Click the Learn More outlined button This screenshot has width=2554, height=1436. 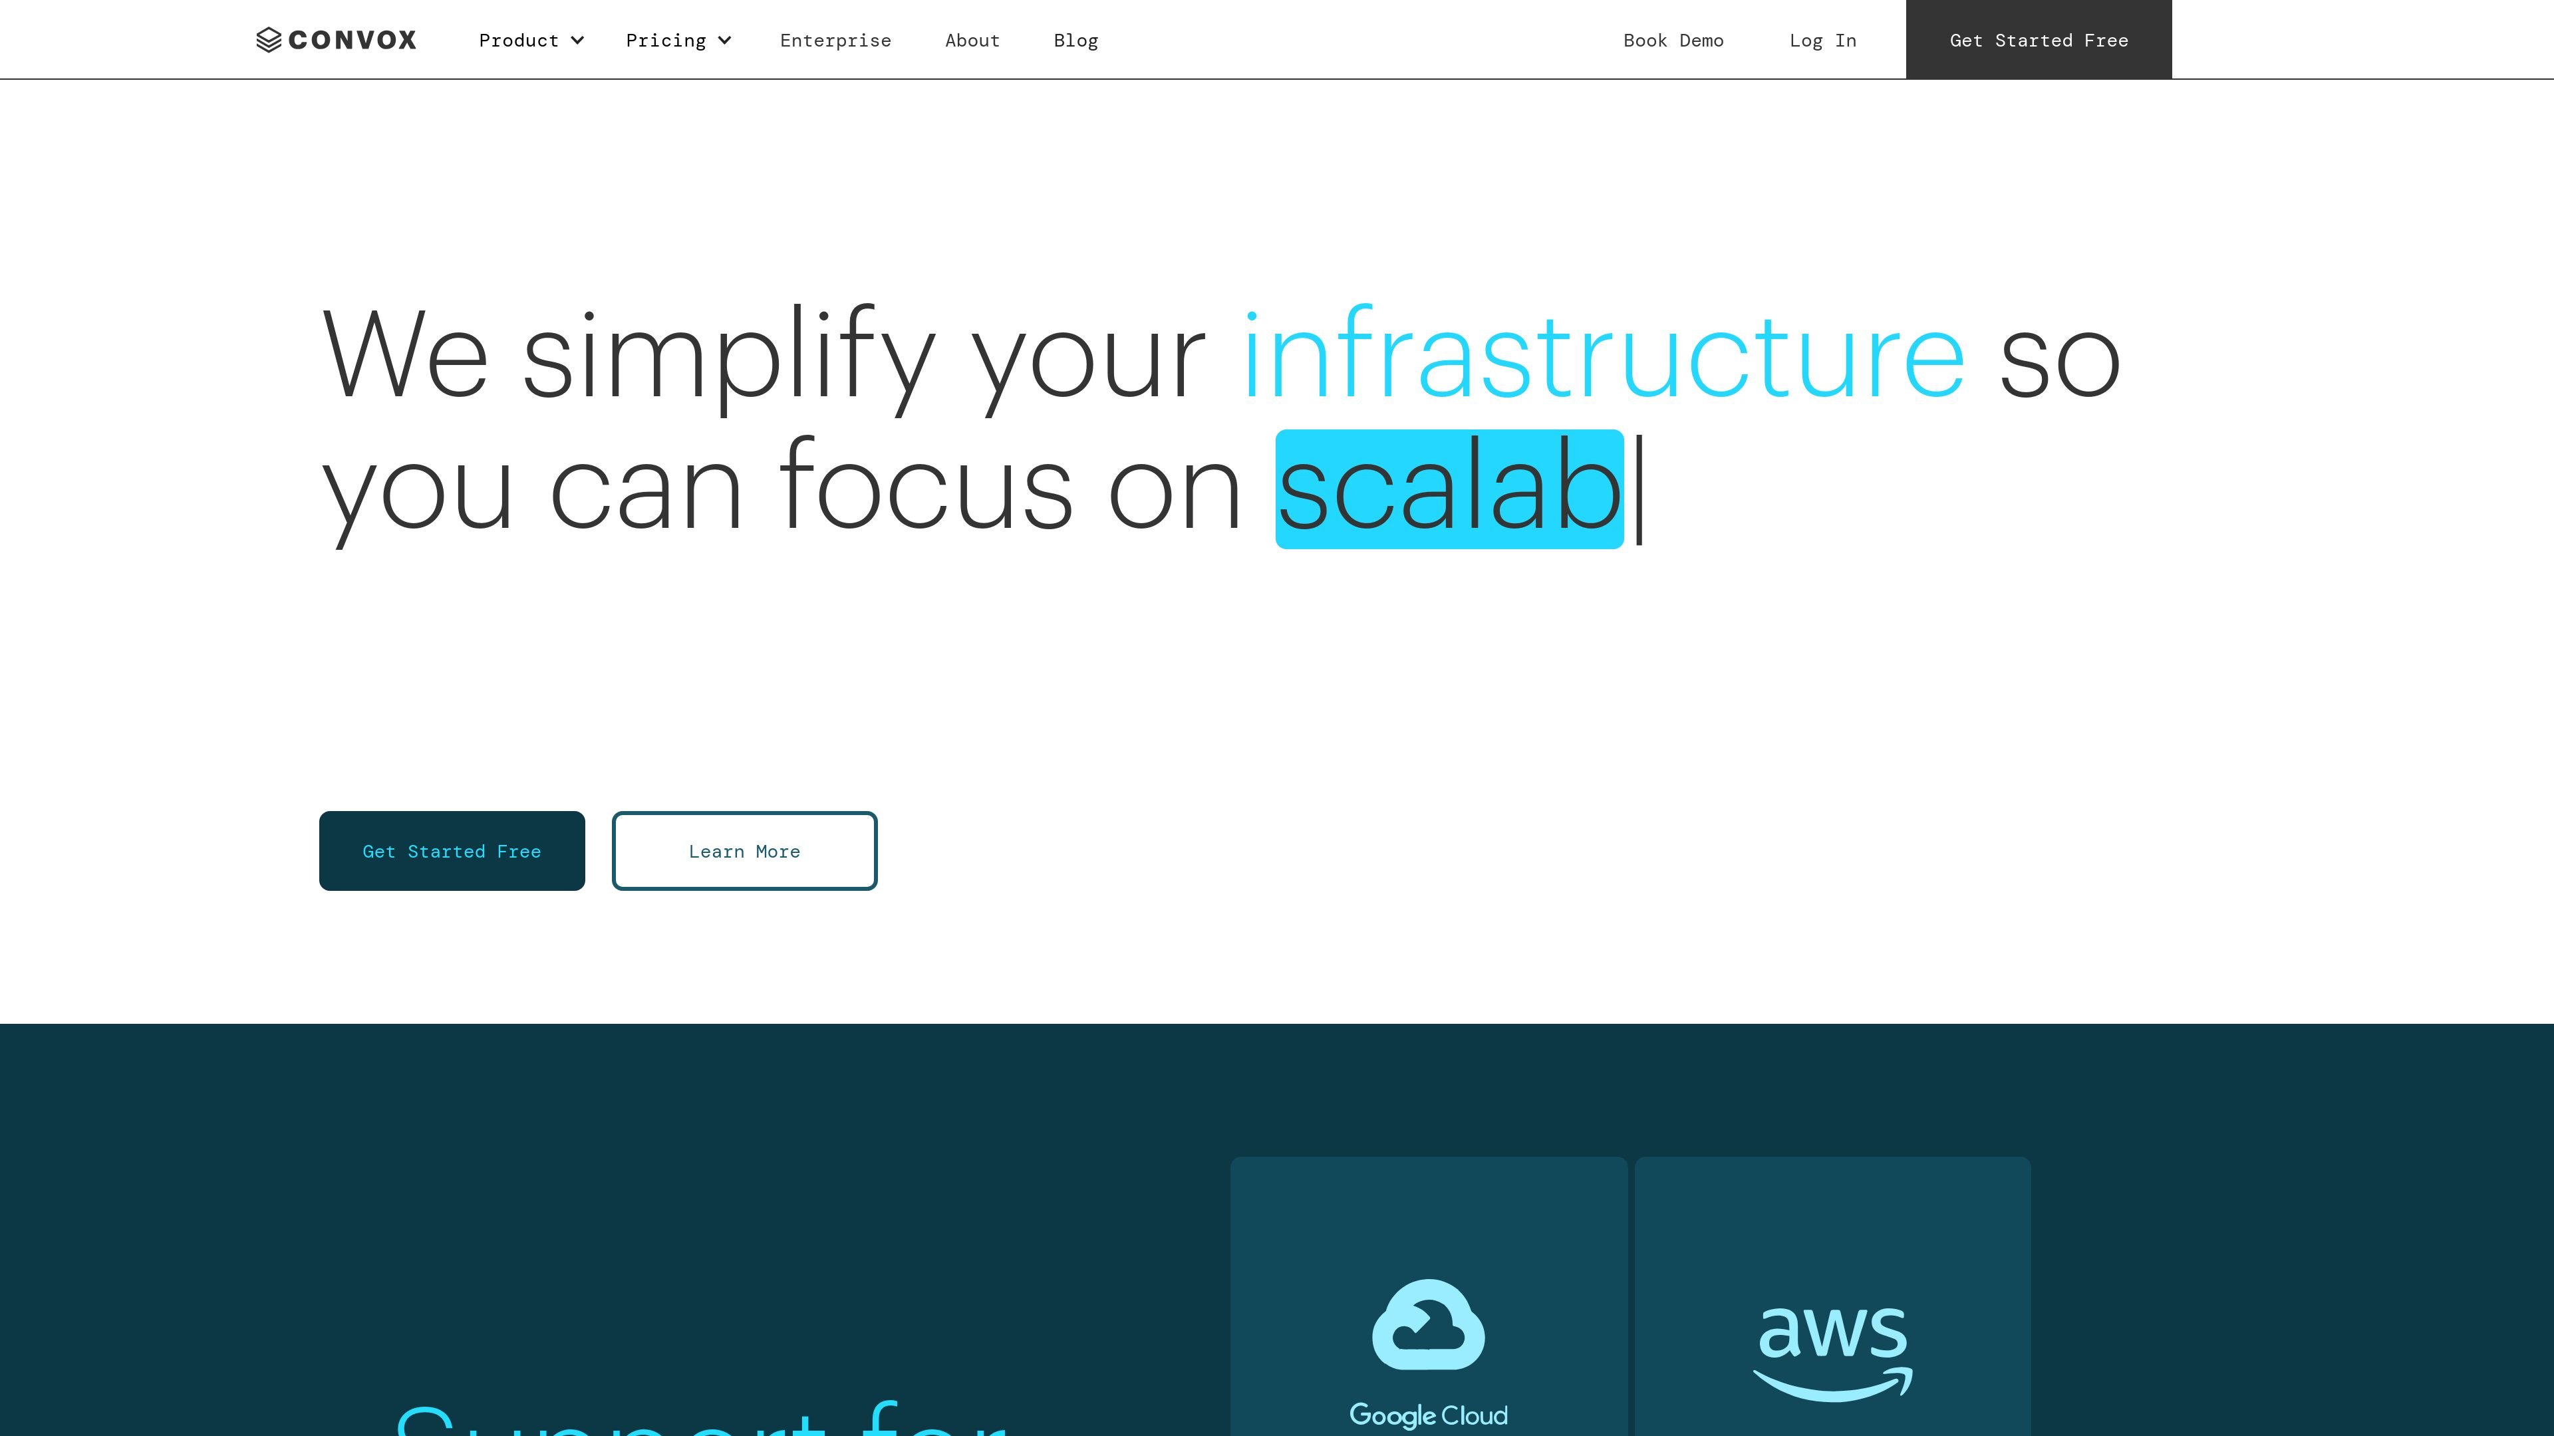pyautogui.click(x=745, y=851)
